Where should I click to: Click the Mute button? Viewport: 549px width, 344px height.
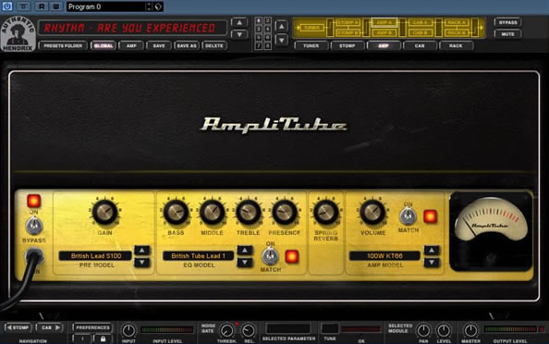[x=508, y=34]
